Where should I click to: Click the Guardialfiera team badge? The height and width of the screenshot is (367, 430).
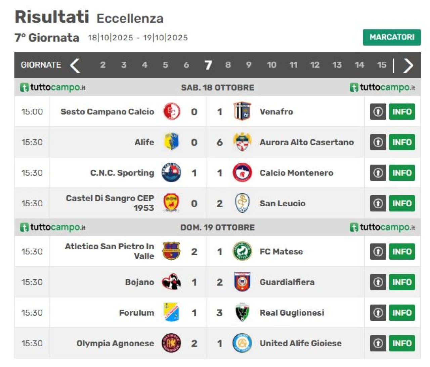click(242, 282)
